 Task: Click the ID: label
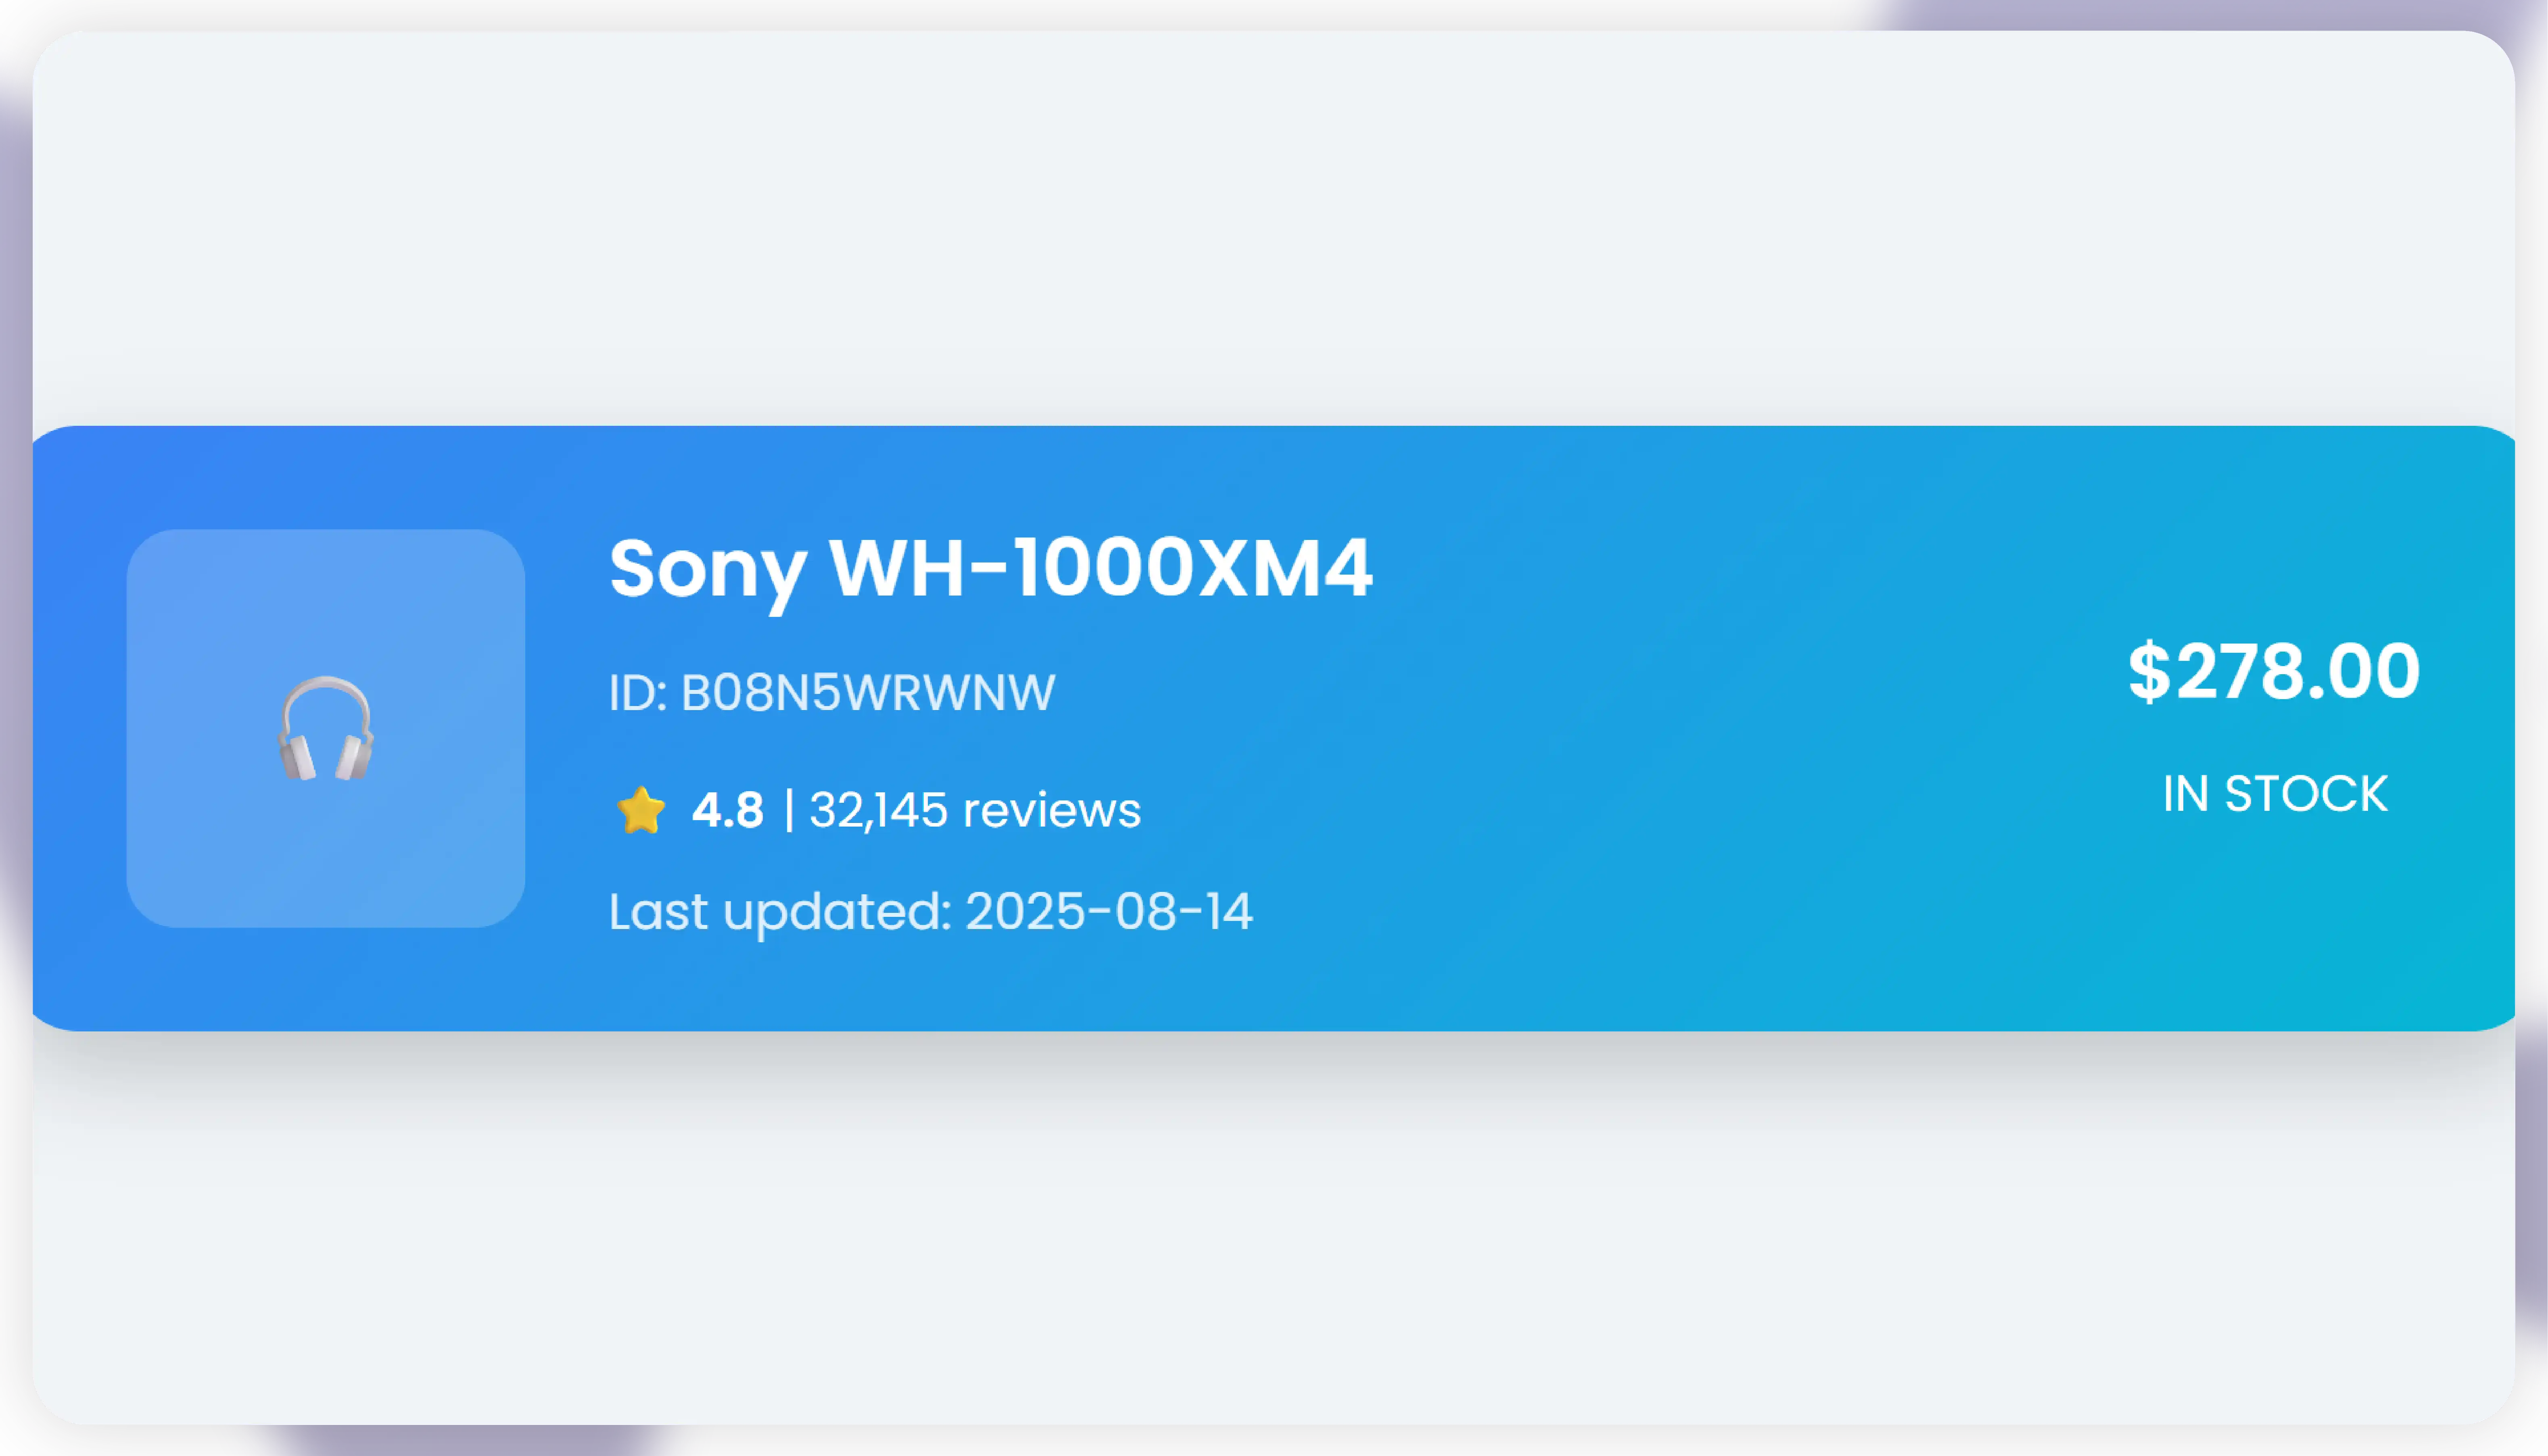pos(637,692)
